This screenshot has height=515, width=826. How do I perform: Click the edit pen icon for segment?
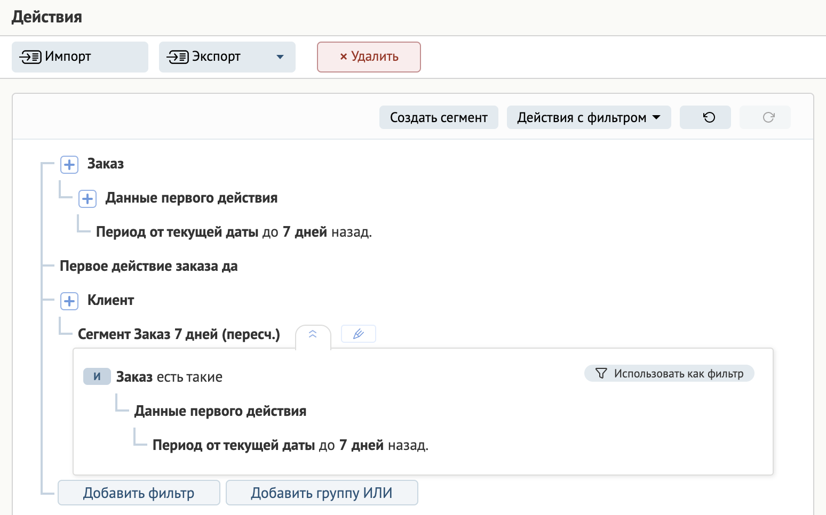(359, 334)
